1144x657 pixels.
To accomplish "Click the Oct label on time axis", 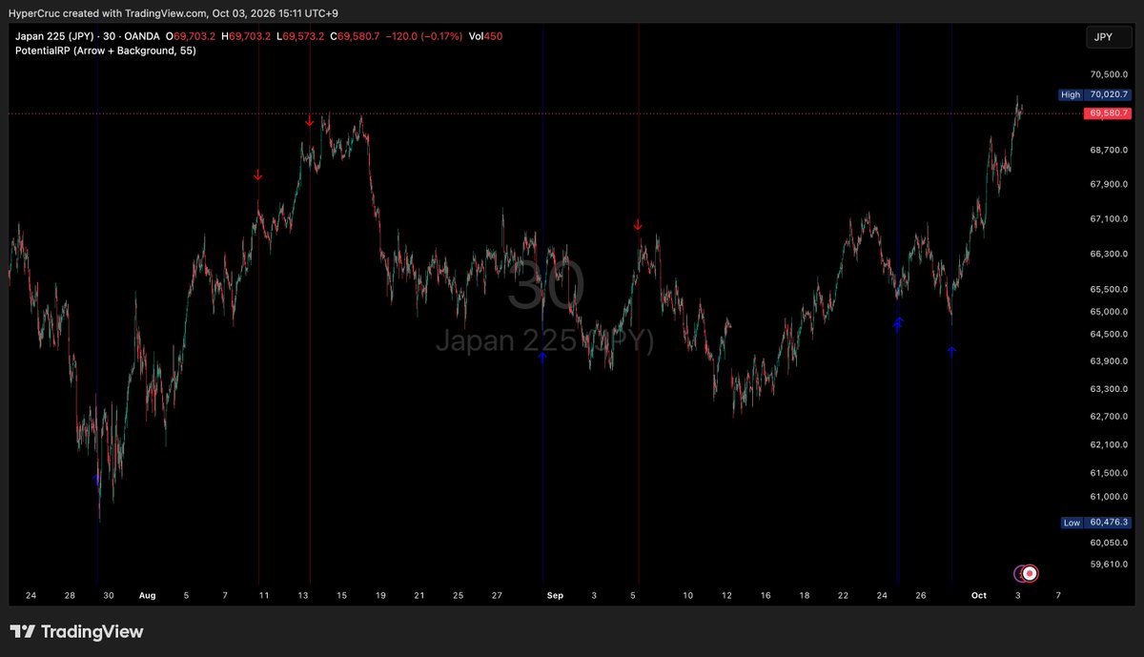I will [x=979, y=595].
